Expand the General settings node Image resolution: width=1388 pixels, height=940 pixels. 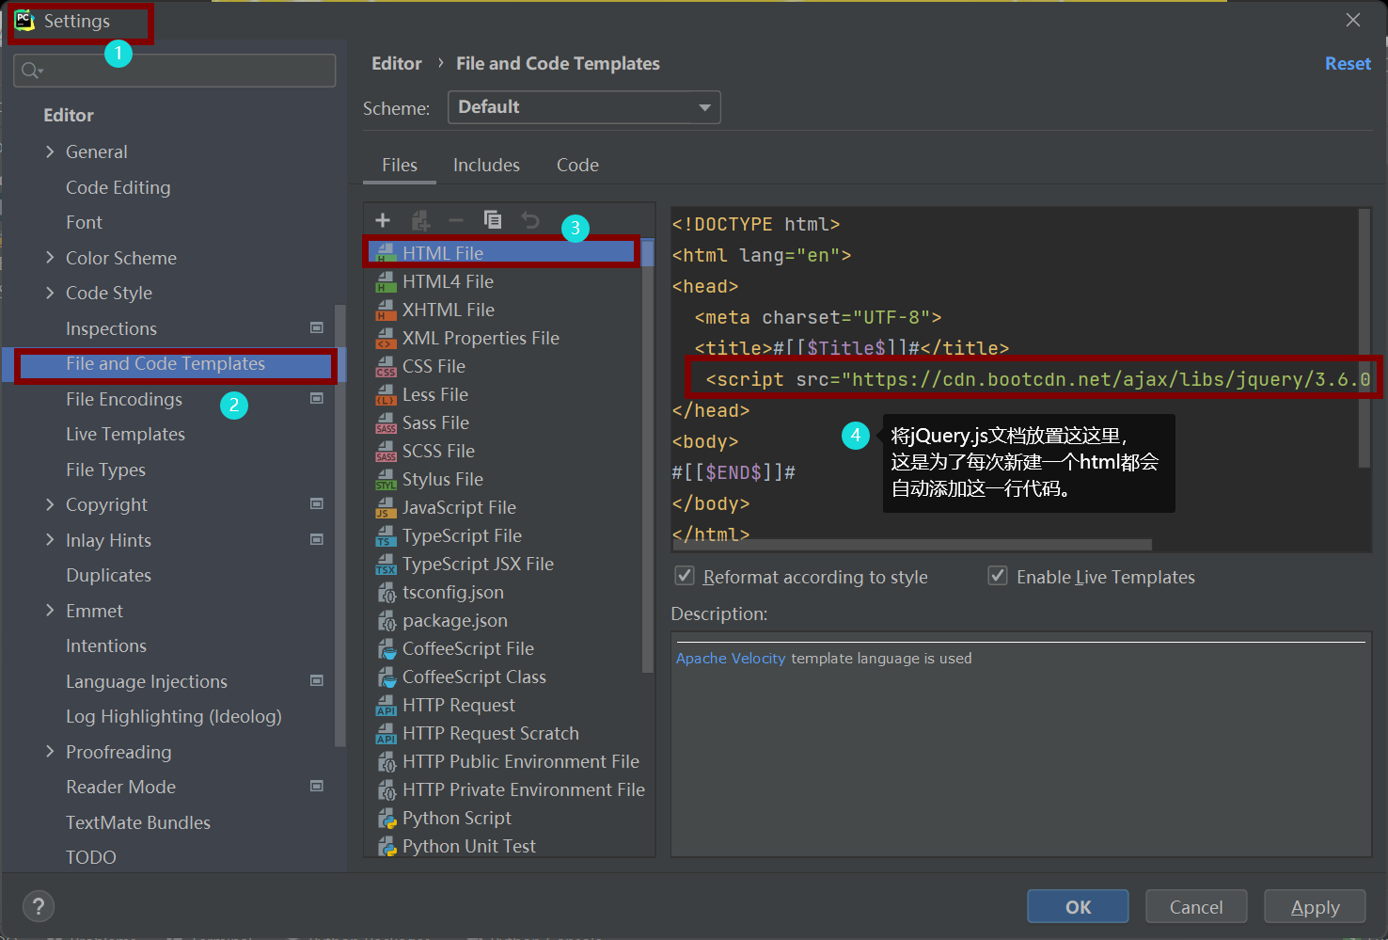[x=50, y=151]
